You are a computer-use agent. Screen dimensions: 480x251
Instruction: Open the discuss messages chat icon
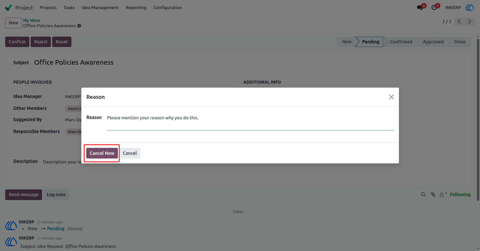pos(420,8)
